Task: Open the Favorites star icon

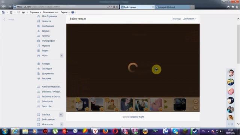Action: click(x=232, y=7)
